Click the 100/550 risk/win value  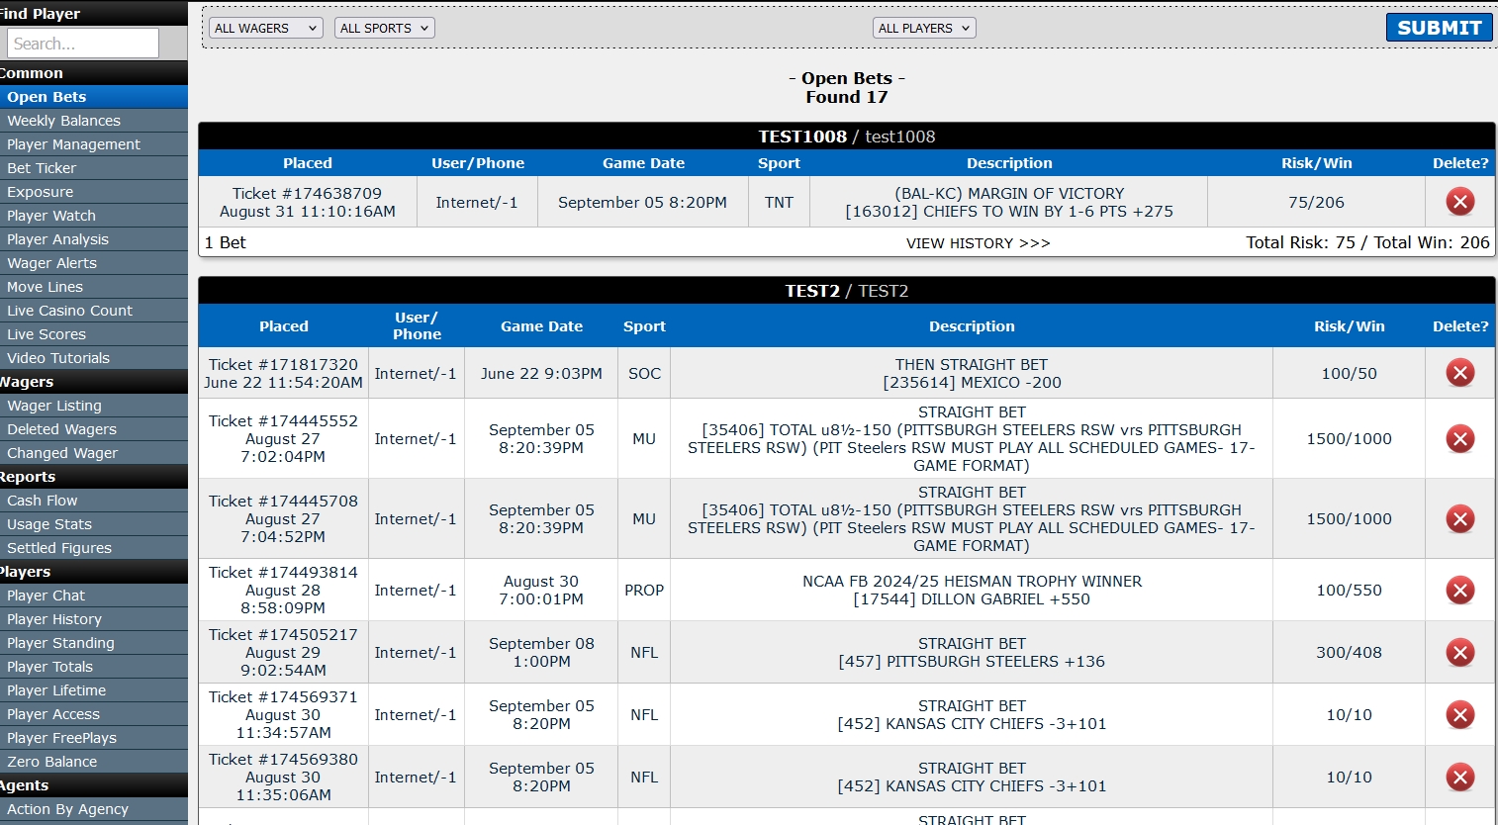coord(1350,591)
